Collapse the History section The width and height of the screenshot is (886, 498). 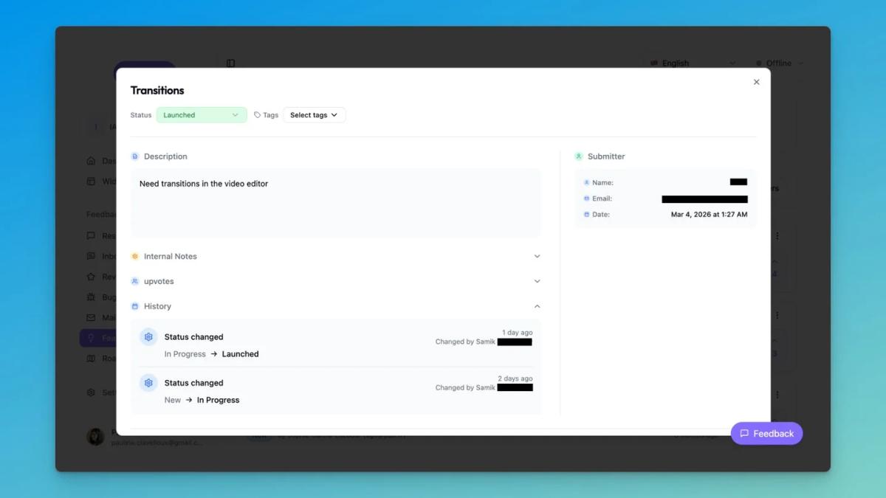pyautogui.click(x=537, y=306)
